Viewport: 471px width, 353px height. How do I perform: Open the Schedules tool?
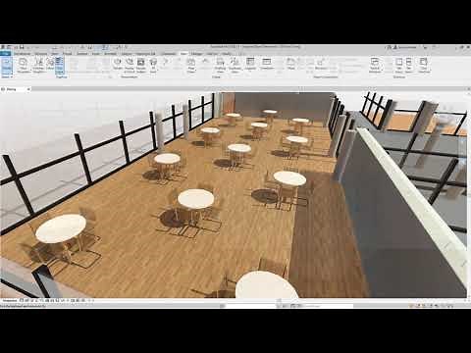coord(267,64)
